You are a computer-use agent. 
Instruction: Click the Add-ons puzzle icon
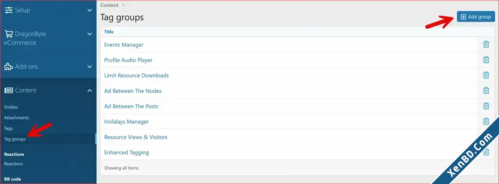9,67
